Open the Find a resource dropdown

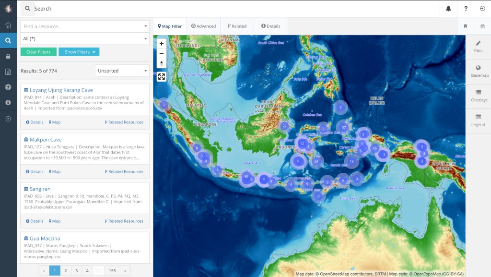click(85, 26)
